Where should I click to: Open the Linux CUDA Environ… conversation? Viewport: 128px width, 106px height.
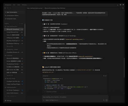(x=14, y=93)
